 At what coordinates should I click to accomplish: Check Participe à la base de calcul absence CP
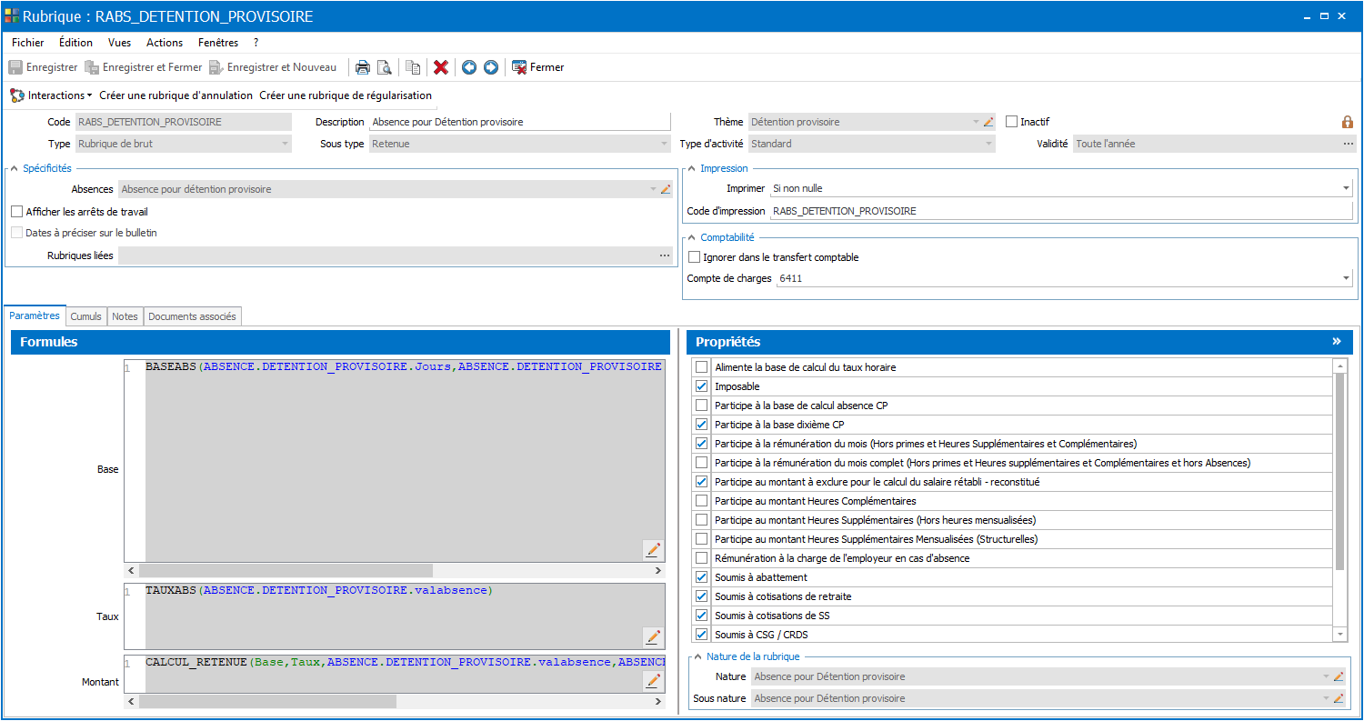click(x=701, y=406)
